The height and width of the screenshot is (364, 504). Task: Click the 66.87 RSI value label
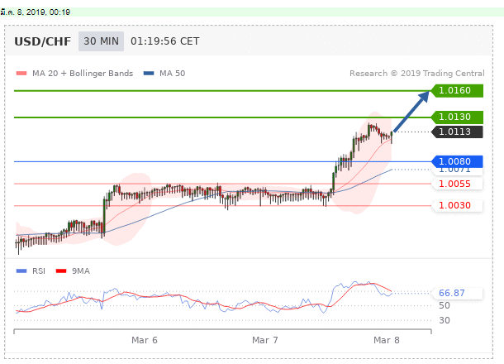tap(457, 293)
